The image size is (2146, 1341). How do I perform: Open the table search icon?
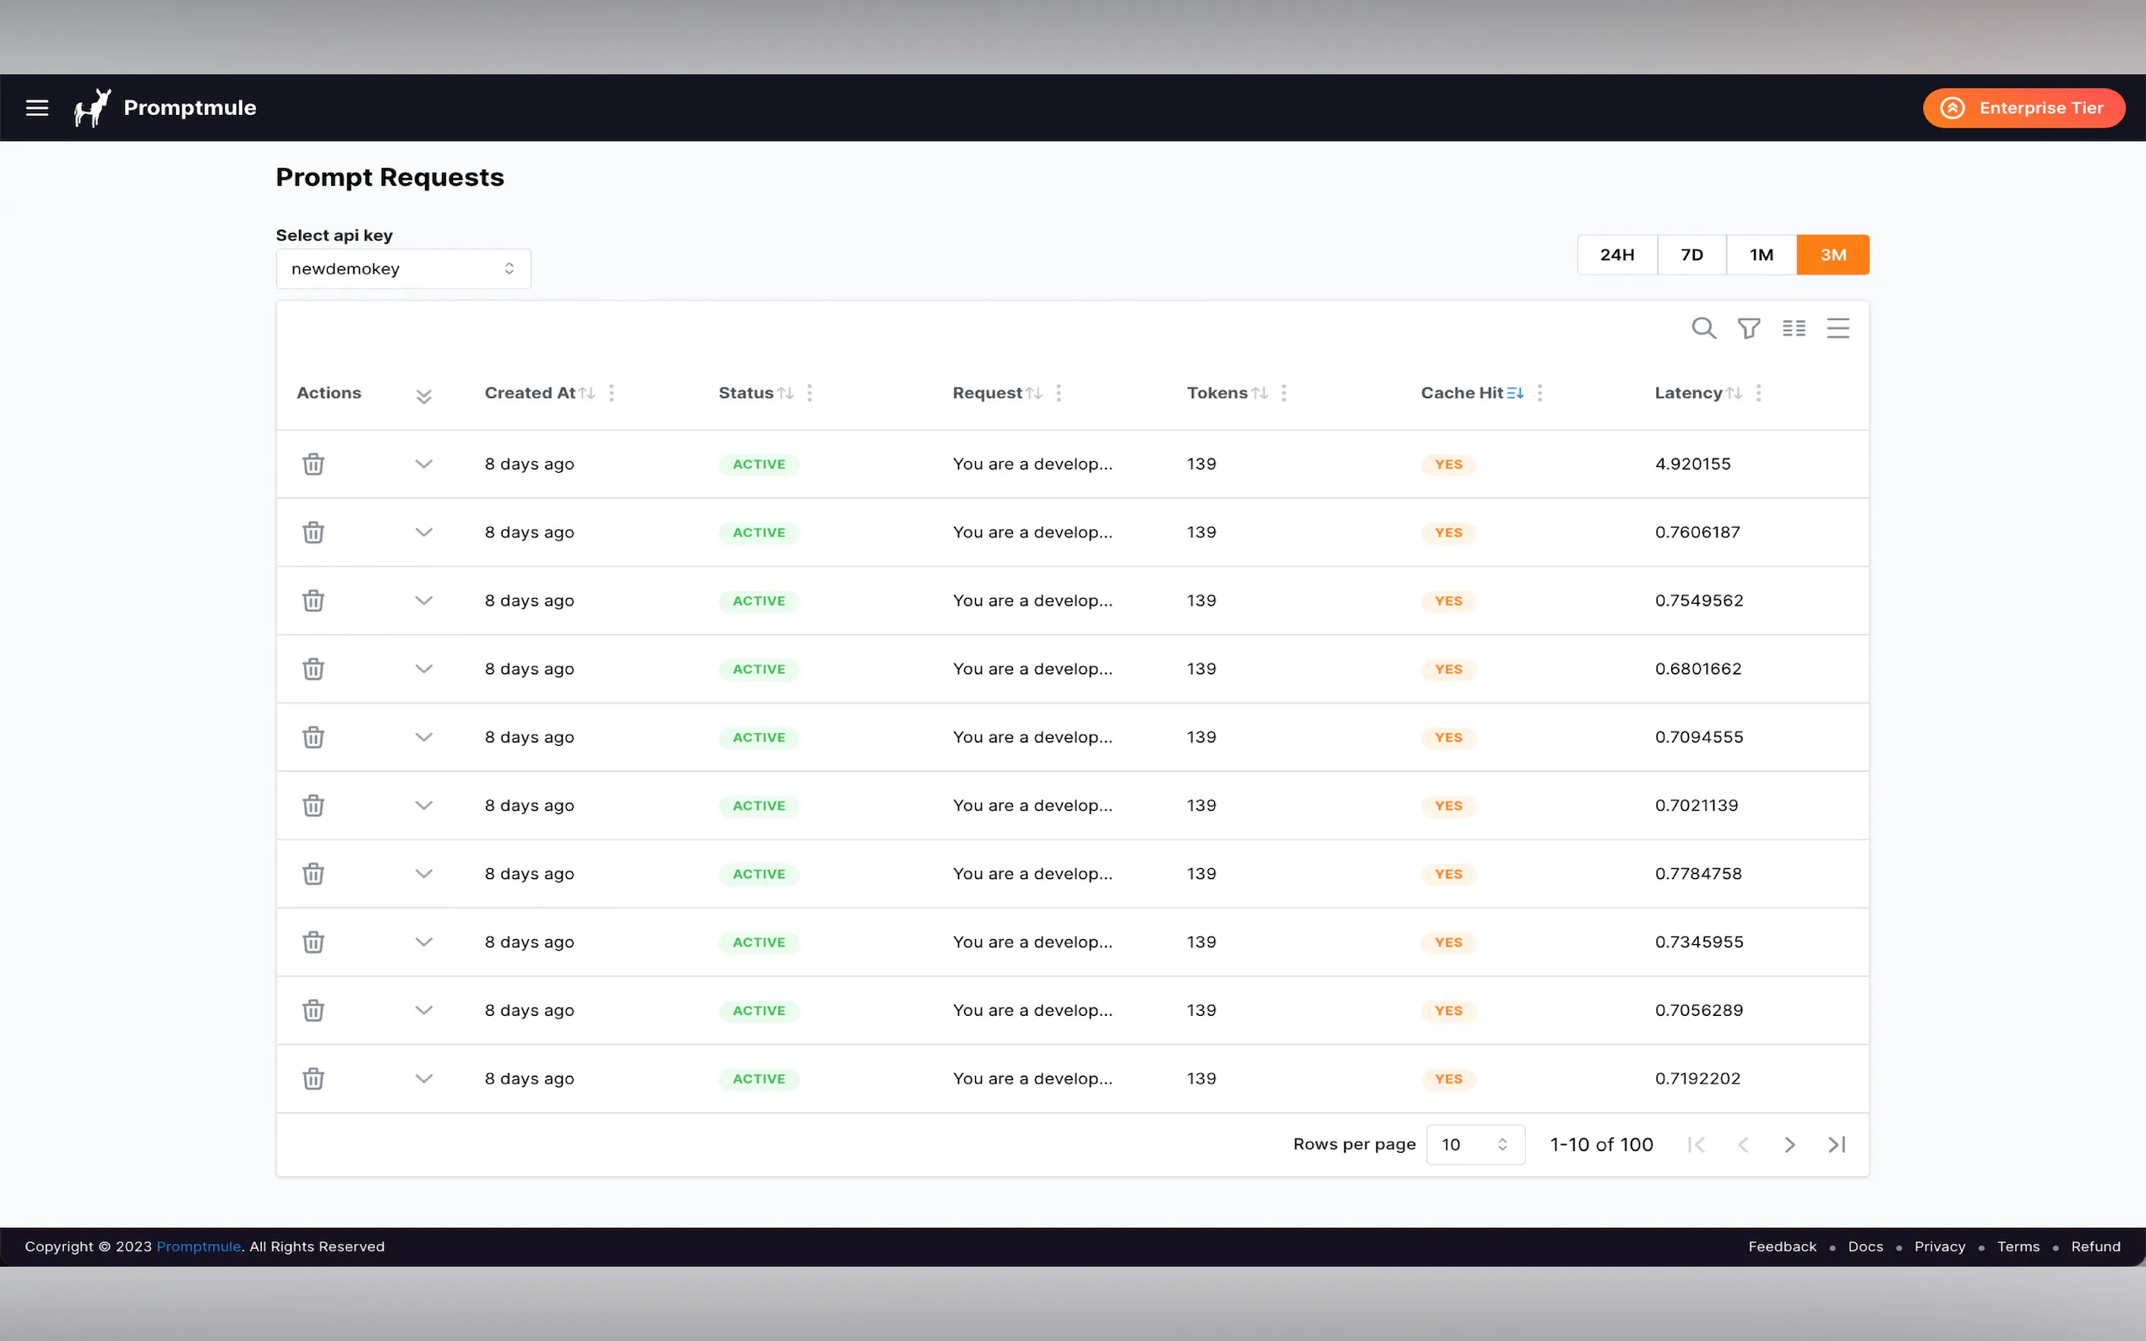tap(1703, 328)
